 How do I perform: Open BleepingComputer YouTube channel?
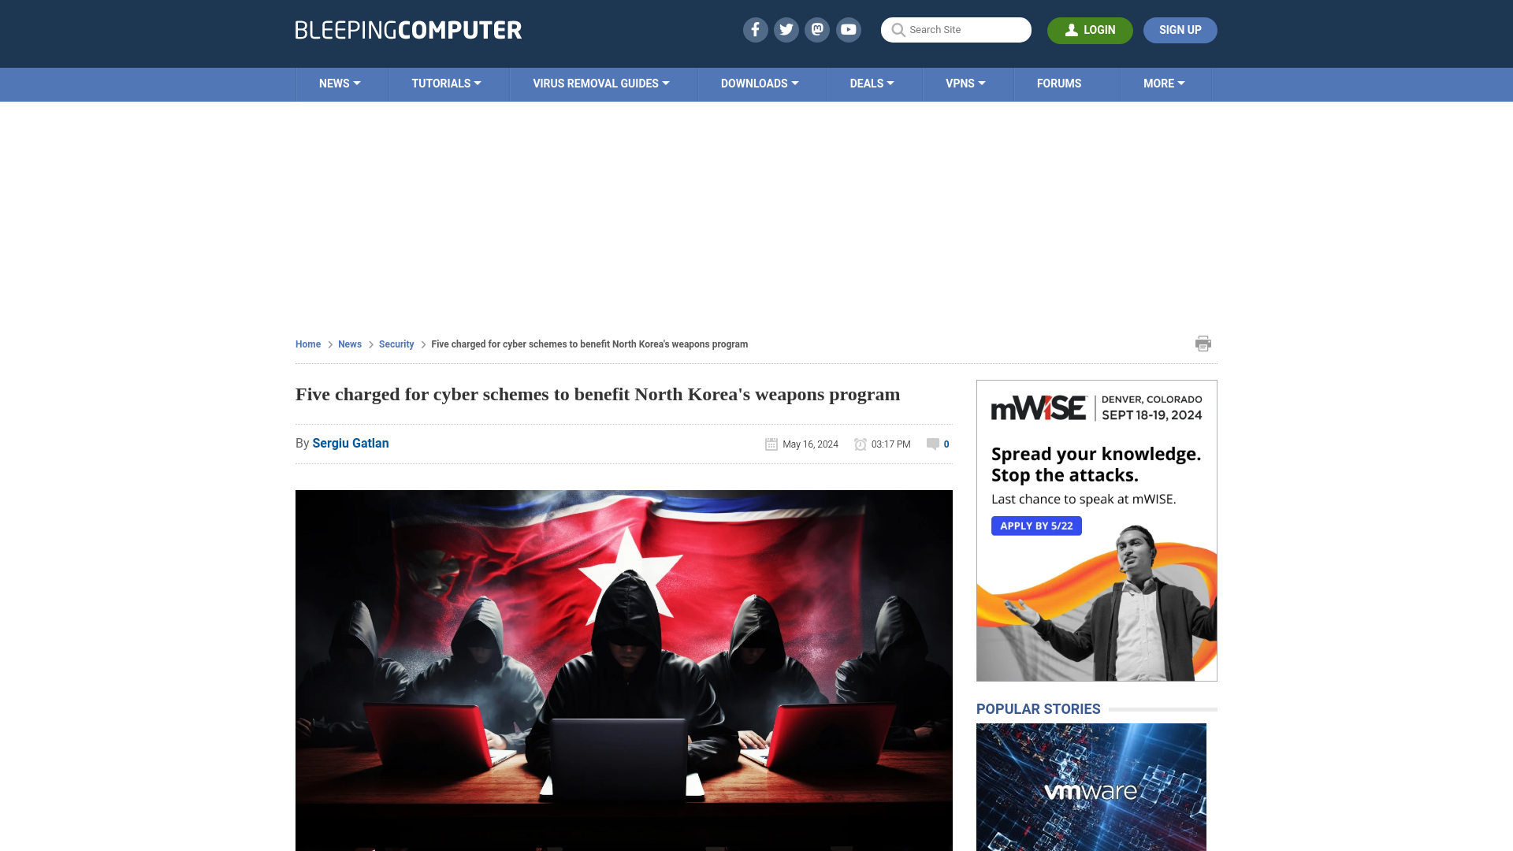[848, 29]
